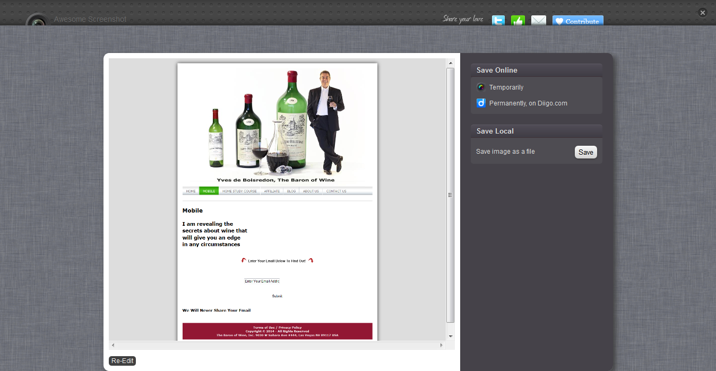The width and height of the screenshot is (716, 371).
Task: Click the Diigo icon for permanent save
Action: 481,103
